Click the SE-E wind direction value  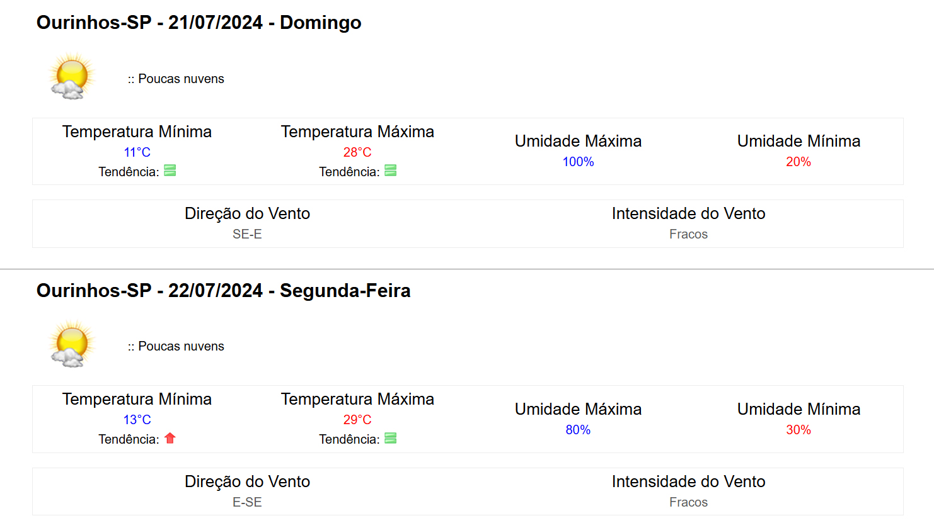[247, 234]
